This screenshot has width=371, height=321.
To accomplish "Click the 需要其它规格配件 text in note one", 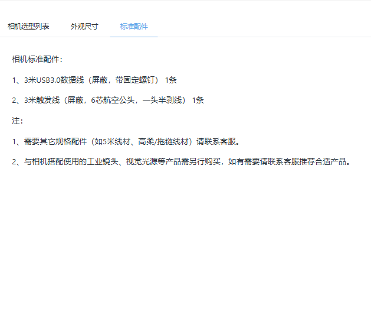I will pos(55,141).
